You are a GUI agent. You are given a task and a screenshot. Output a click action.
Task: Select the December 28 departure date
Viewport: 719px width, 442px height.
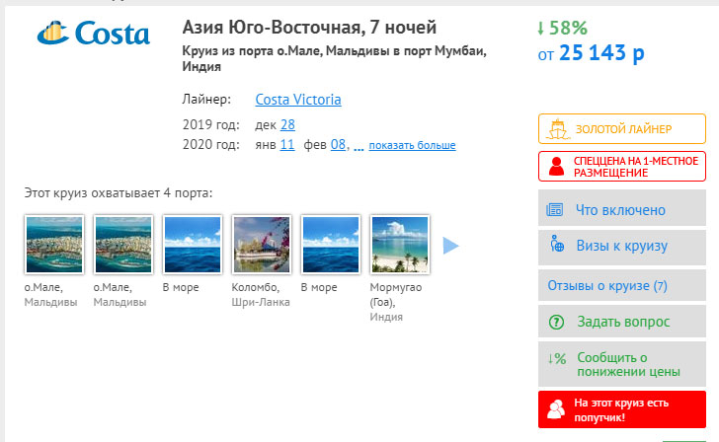(287, 124)
